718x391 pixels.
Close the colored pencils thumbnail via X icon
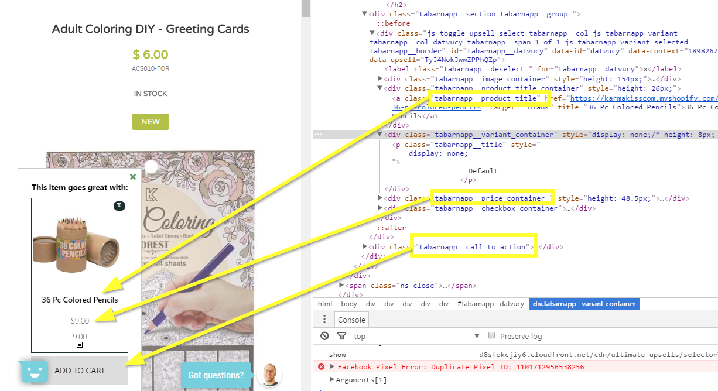tap(119, 206)
